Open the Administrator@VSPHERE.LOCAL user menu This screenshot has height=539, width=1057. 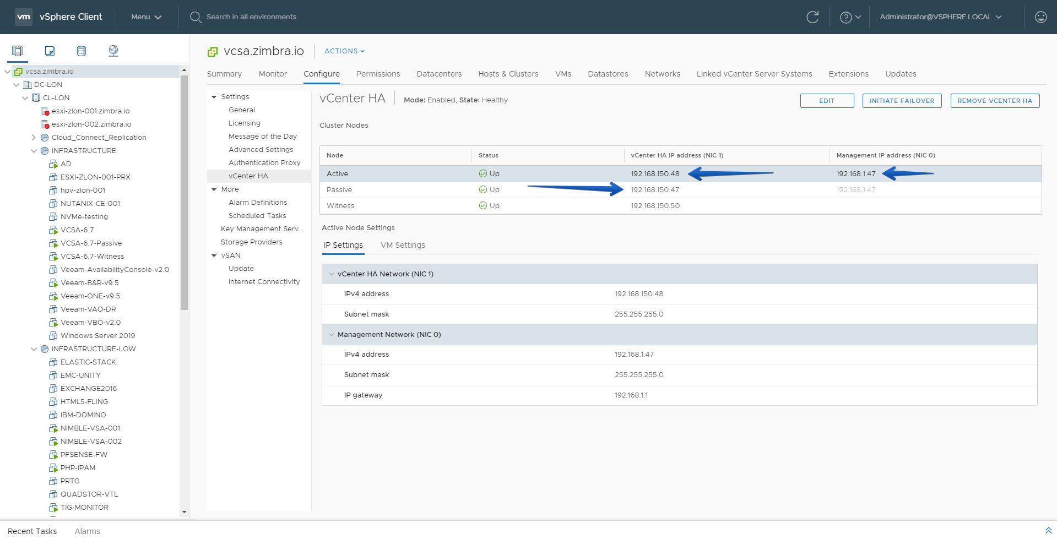click(x=940, y=17)
